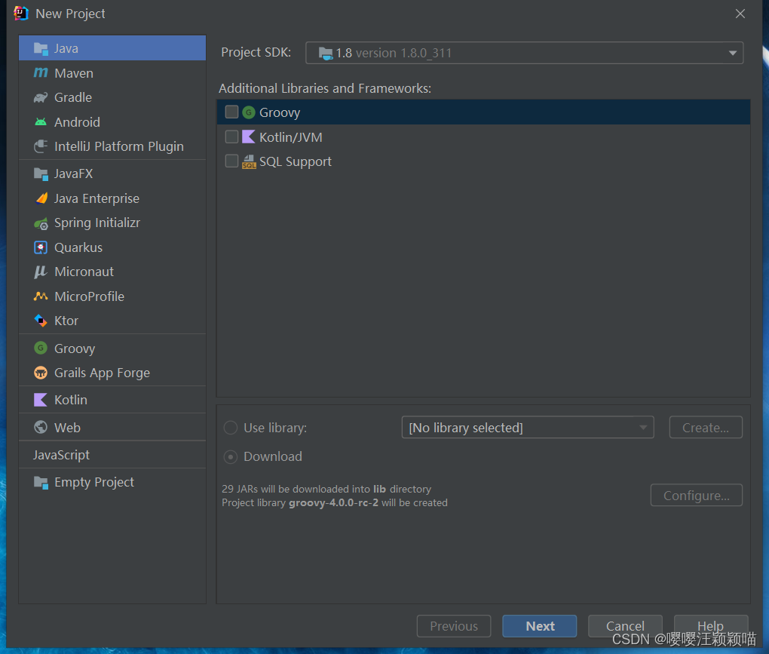
Task: Click the Next button
Action: pyautogui.click(x=540, y=626)
